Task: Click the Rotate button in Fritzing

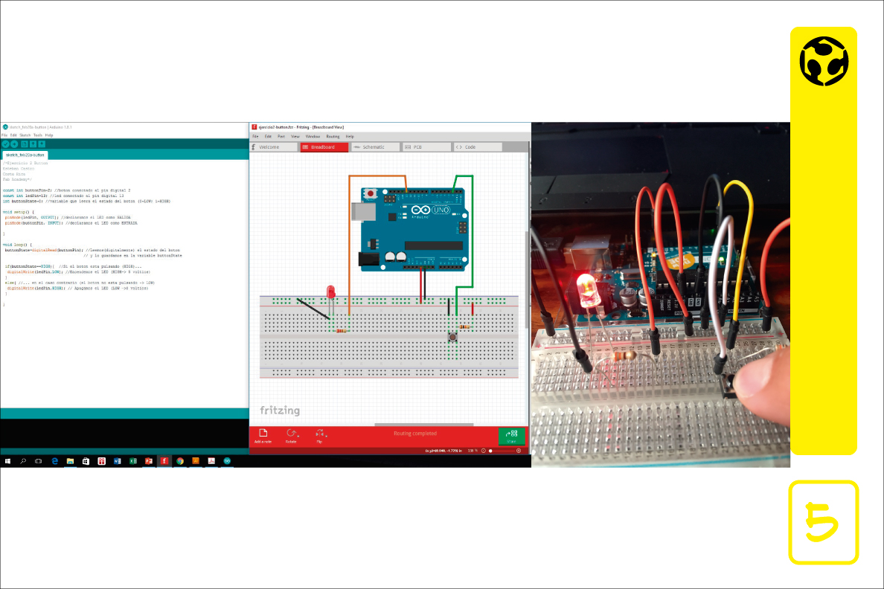Action: [291, 437]
